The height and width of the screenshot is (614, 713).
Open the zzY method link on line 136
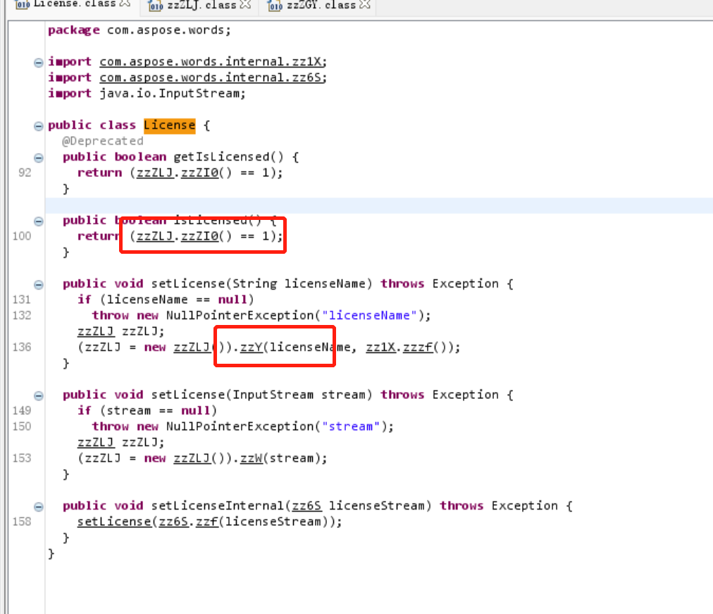point(251,348)
